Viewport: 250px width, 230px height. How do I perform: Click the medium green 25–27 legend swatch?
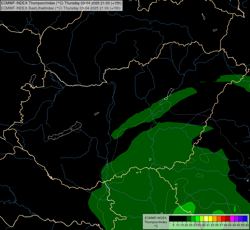[193, 218]
